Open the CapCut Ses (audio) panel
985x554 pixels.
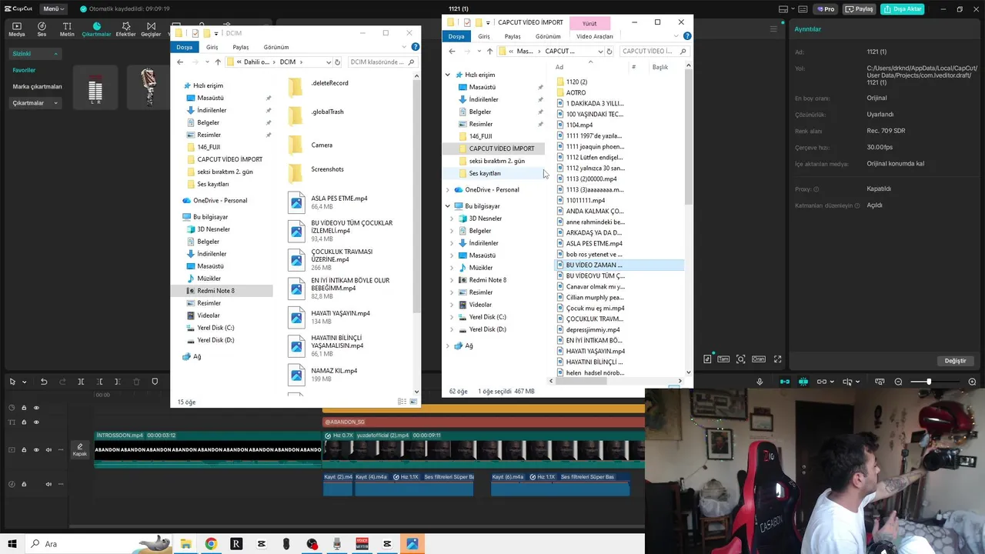[42, 29]
